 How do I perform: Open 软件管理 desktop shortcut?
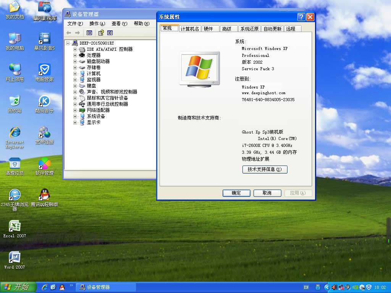coord(44,166)
